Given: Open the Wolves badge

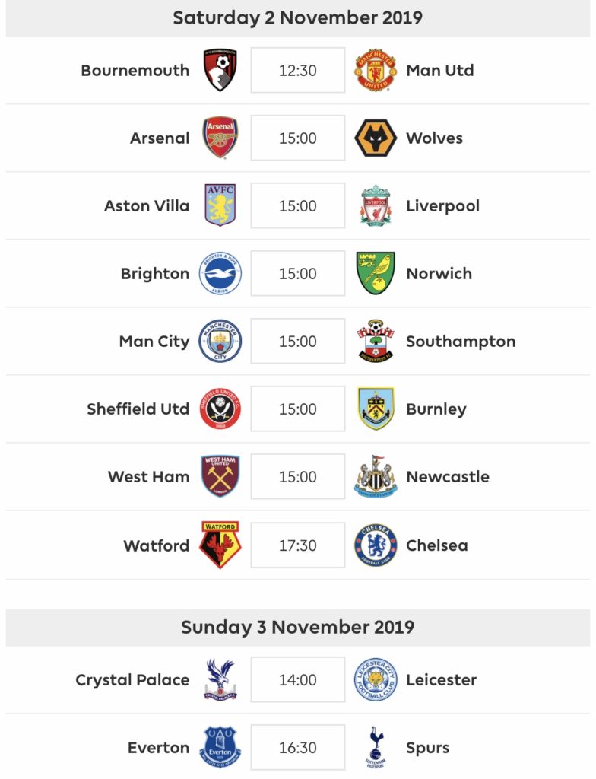Looking at the screenshot, I should (x=376, y=138).
